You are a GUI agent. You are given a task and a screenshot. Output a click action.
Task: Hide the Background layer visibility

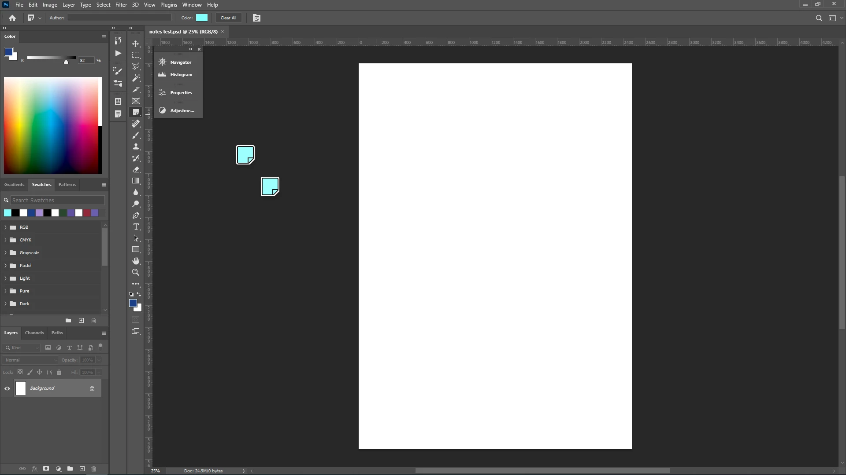pyautogui.click(x=7, y=388)
